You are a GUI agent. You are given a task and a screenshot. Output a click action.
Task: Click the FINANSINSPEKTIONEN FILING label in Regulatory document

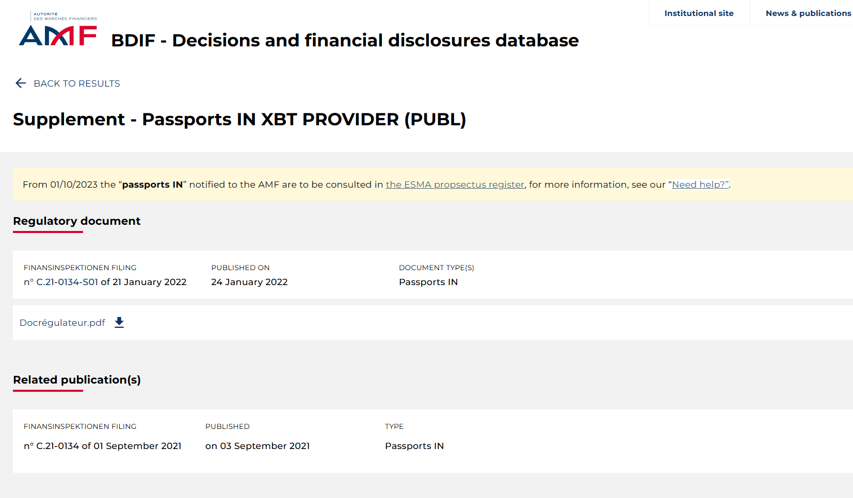coord(80,268)
